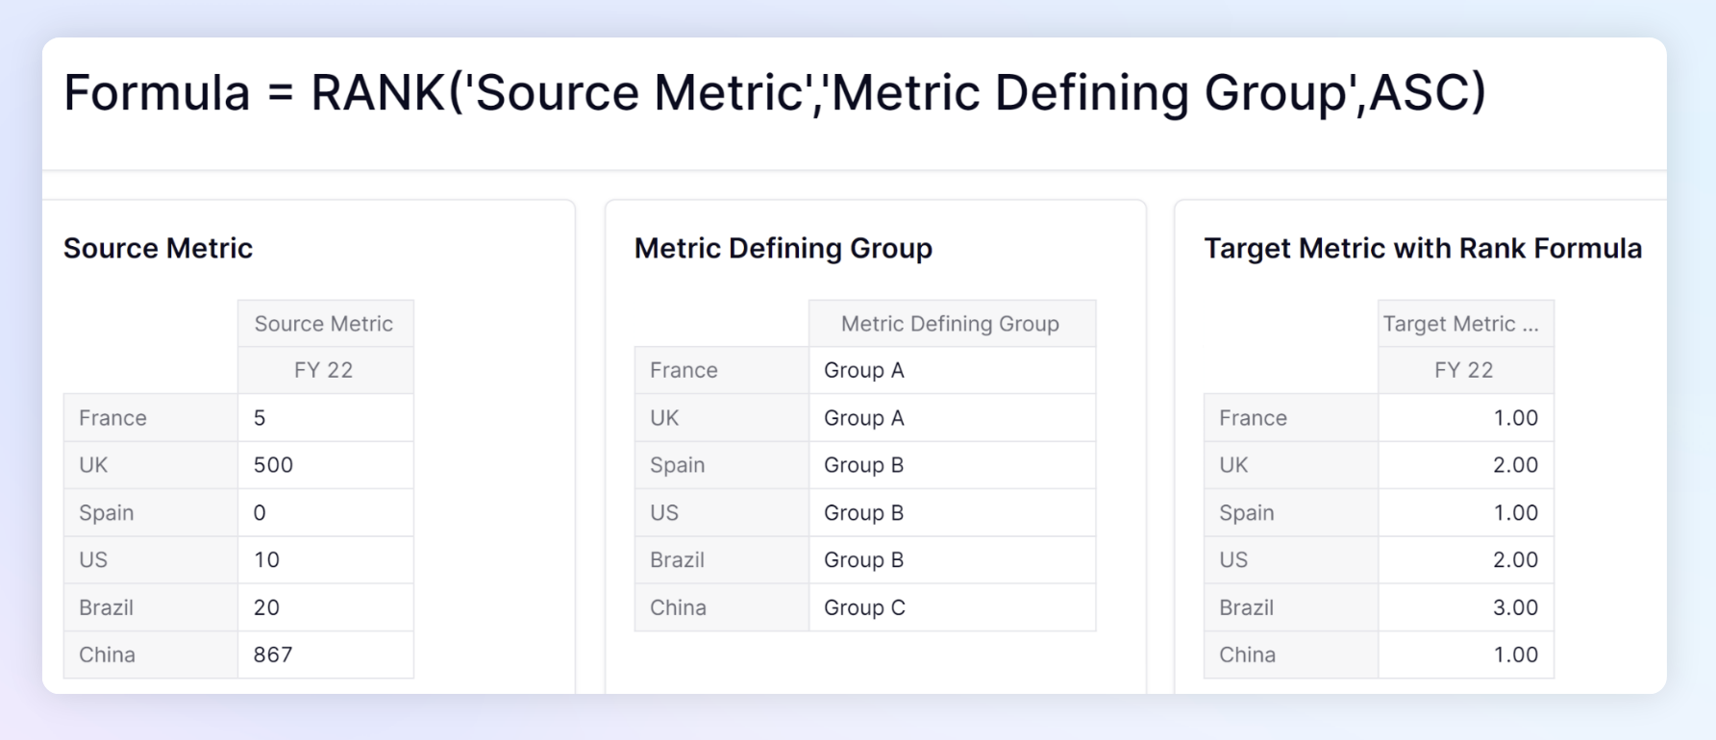
Task: Click rank 1.00 in China row
Action: 1466,654
